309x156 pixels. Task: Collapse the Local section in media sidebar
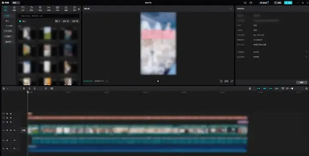8,16
